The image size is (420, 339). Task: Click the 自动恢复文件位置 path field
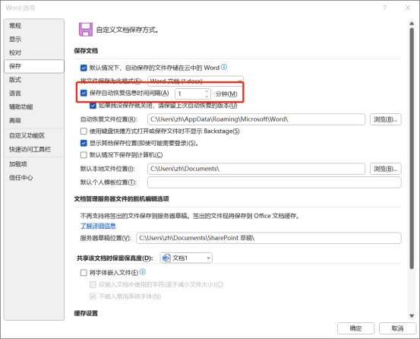point(257,119)
